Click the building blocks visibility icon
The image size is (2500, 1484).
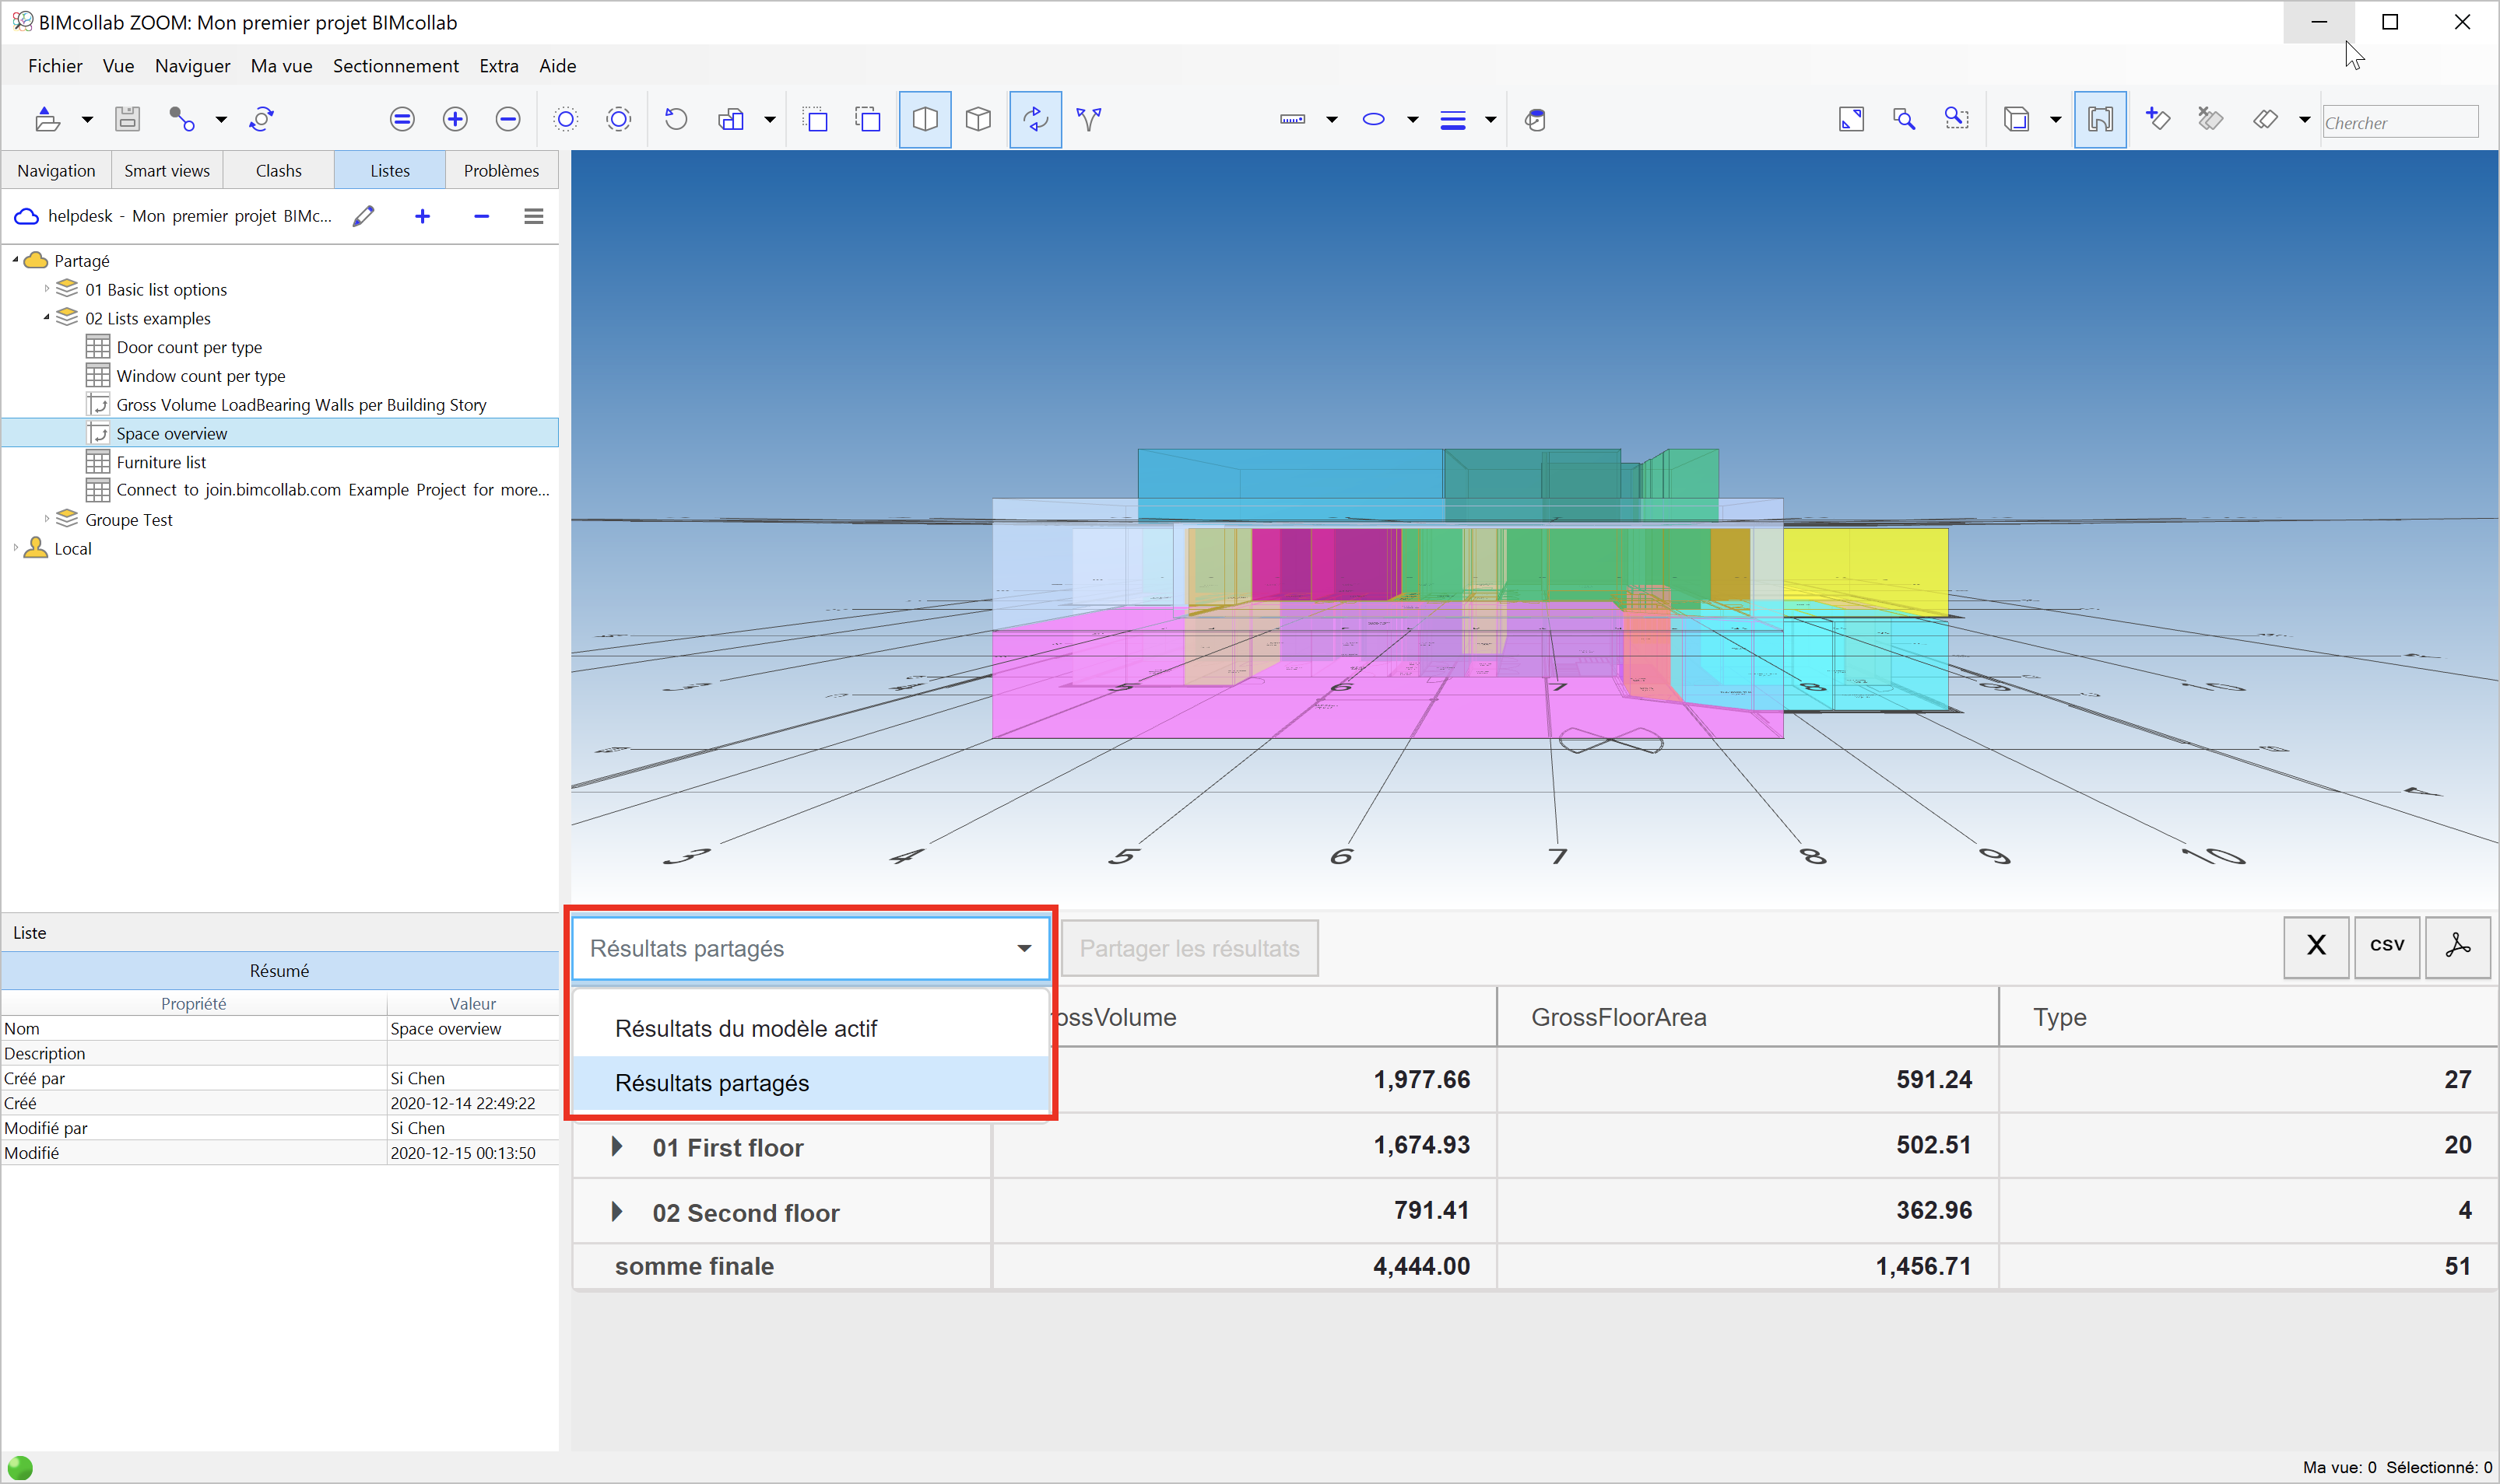click(732, 120)
